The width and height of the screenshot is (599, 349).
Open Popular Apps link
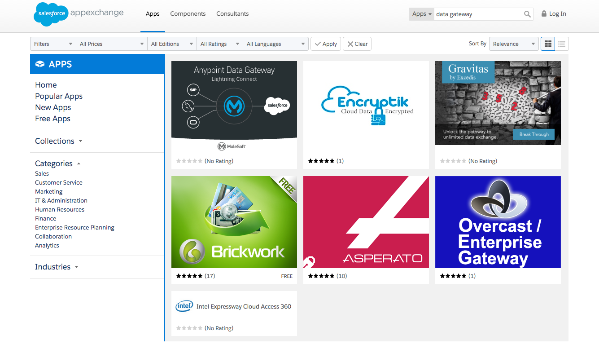(x=59, y=96)
